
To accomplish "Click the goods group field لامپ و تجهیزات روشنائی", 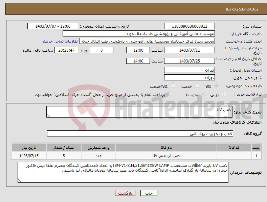I will click(140, 134).
